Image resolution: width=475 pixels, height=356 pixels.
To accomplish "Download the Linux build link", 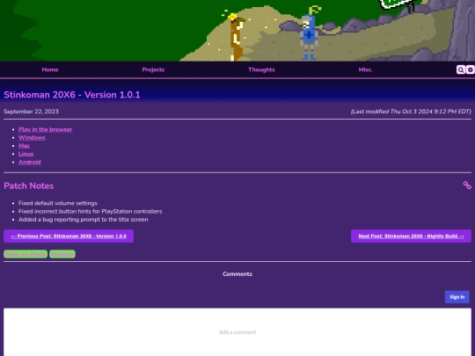I will (x=26, y=154).
